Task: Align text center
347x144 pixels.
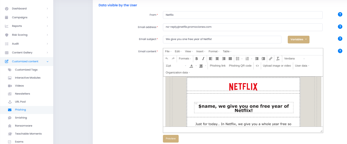Action: click(217, 59)
